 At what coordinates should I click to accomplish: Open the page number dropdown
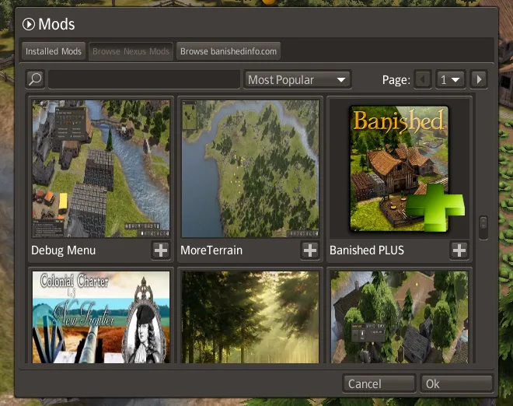click(x=451, y=79)
